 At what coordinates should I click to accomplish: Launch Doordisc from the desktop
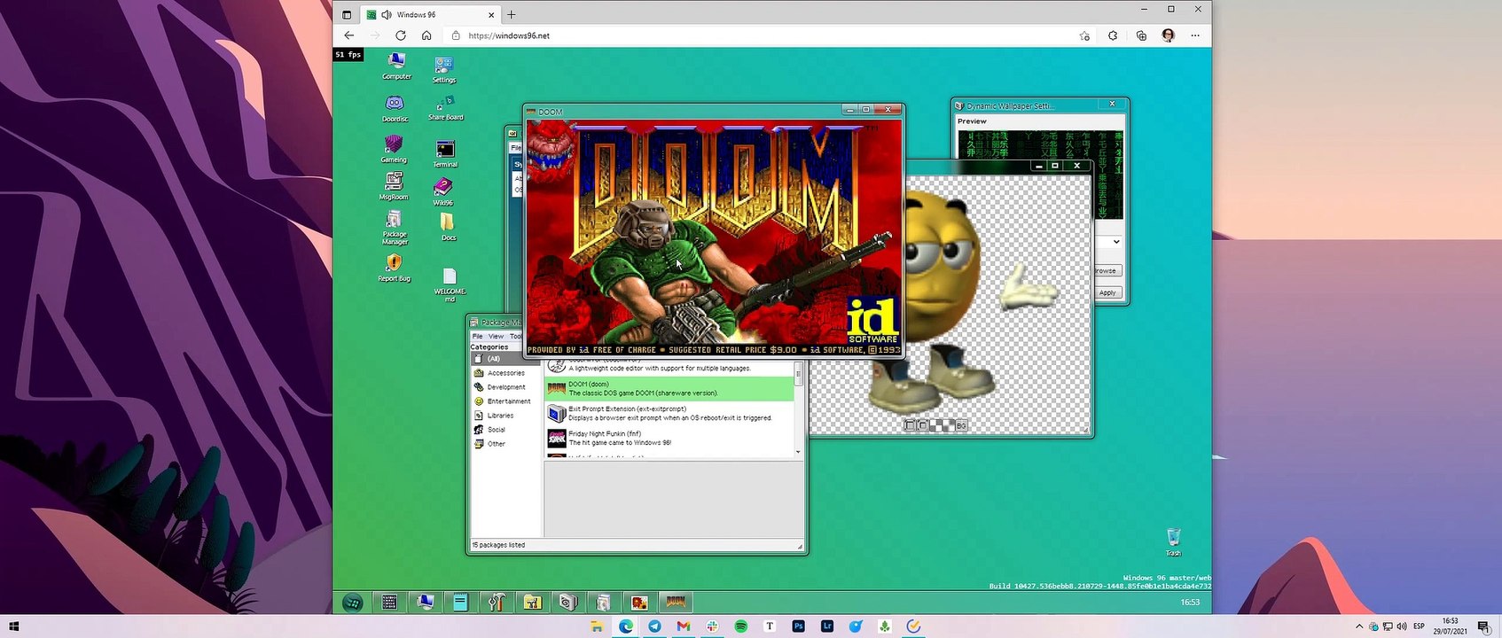click(395, 108)
